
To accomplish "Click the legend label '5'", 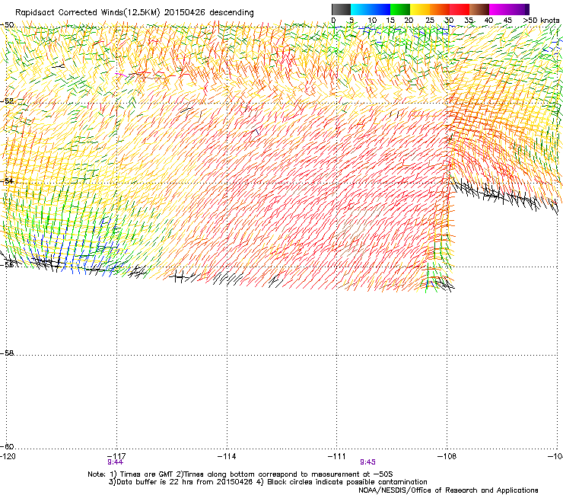I will coord(351,21).
